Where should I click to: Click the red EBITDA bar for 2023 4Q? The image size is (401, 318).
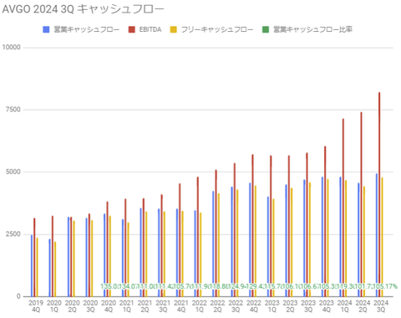(x=325, y=221)
